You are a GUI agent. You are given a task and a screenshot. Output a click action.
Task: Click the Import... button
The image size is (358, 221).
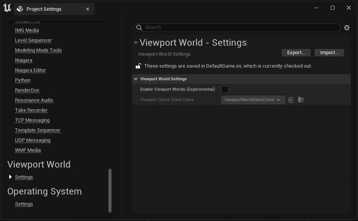click(x=329, y=53)
